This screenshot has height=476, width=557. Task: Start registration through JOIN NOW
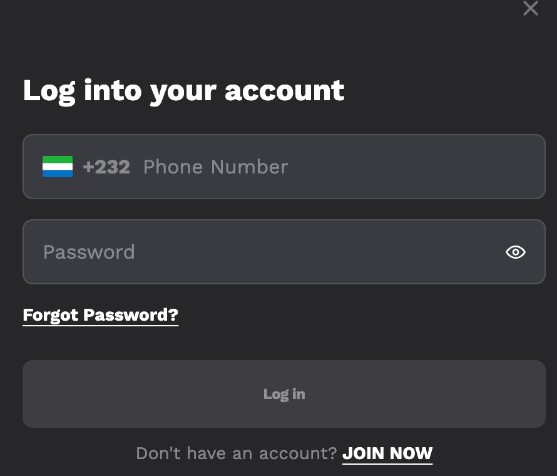[387, 453]
